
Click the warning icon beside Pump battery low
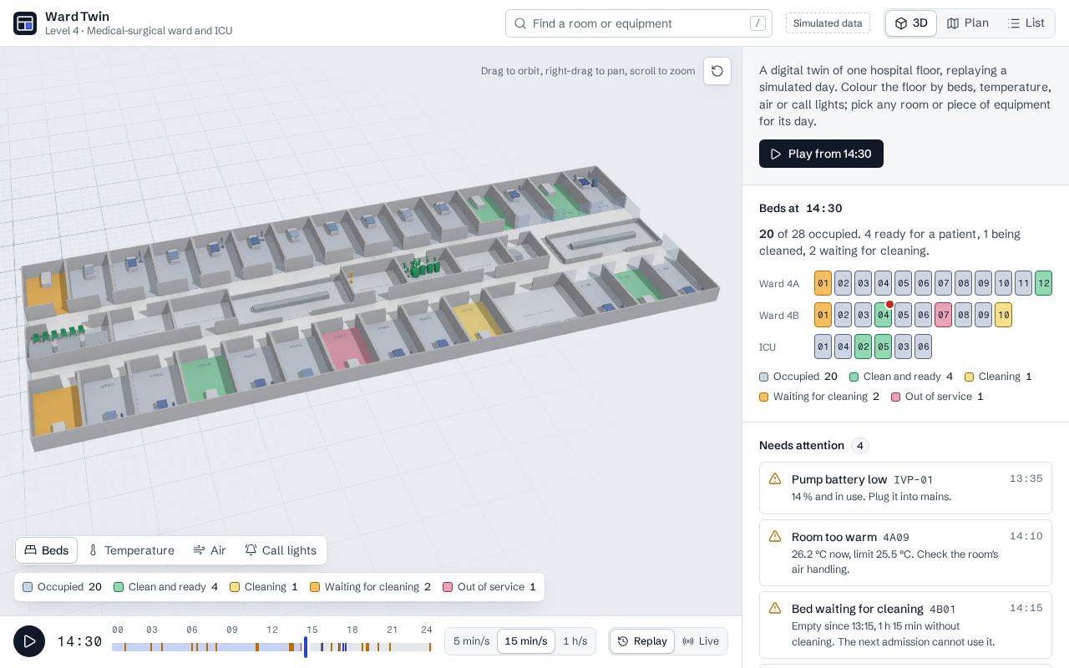(775, 478)
